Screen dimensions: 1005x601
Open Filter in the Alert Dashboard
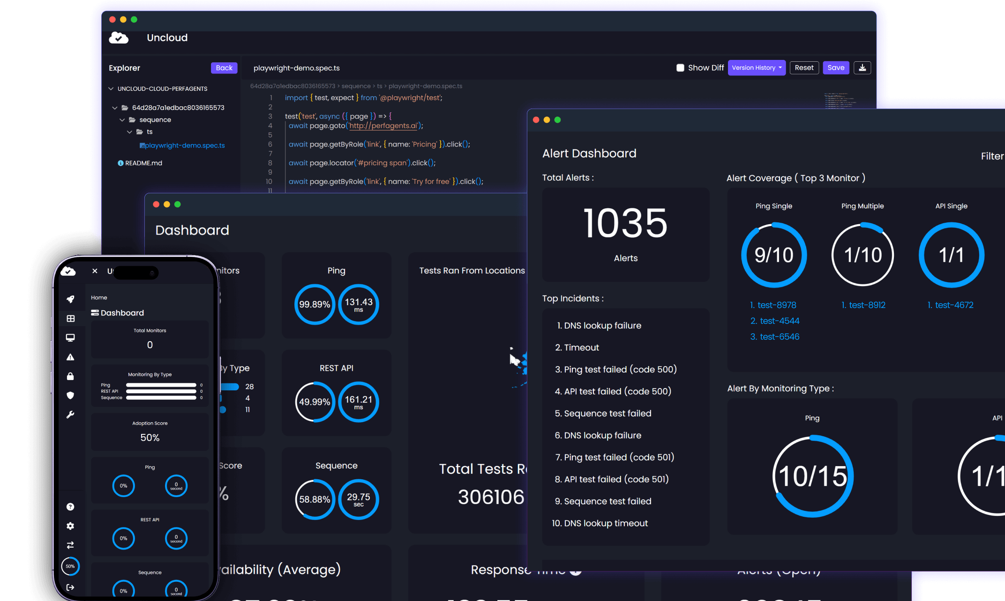pyautogui.click(x=992, y=156)
